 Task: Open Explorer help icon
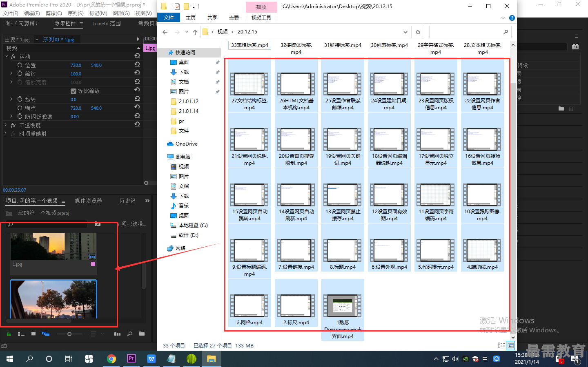click(x=512, y=18)
